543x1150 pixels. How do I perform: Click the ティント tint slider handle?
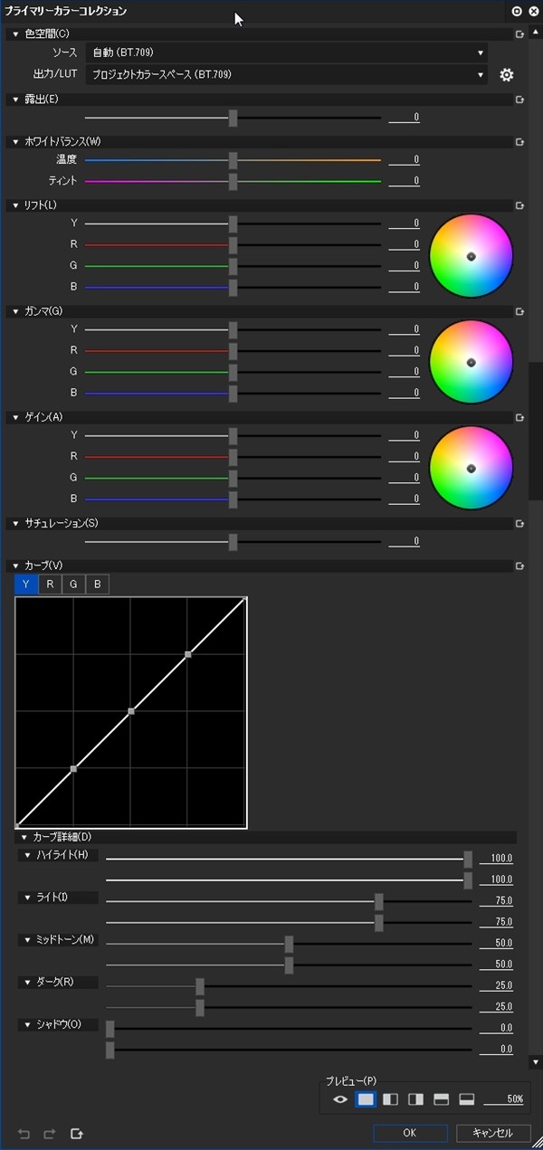pos(233,182)
